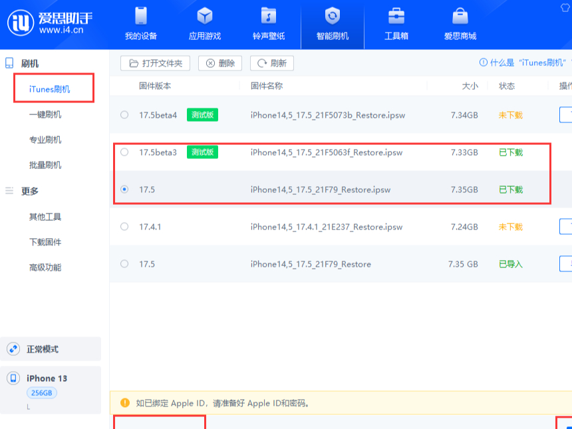572x429 pixels.
Task: Select radio button for imported 17.5 firmware
Action: coord(124,264)
